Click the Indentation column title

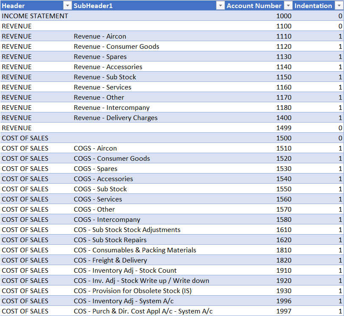point(313,6)
